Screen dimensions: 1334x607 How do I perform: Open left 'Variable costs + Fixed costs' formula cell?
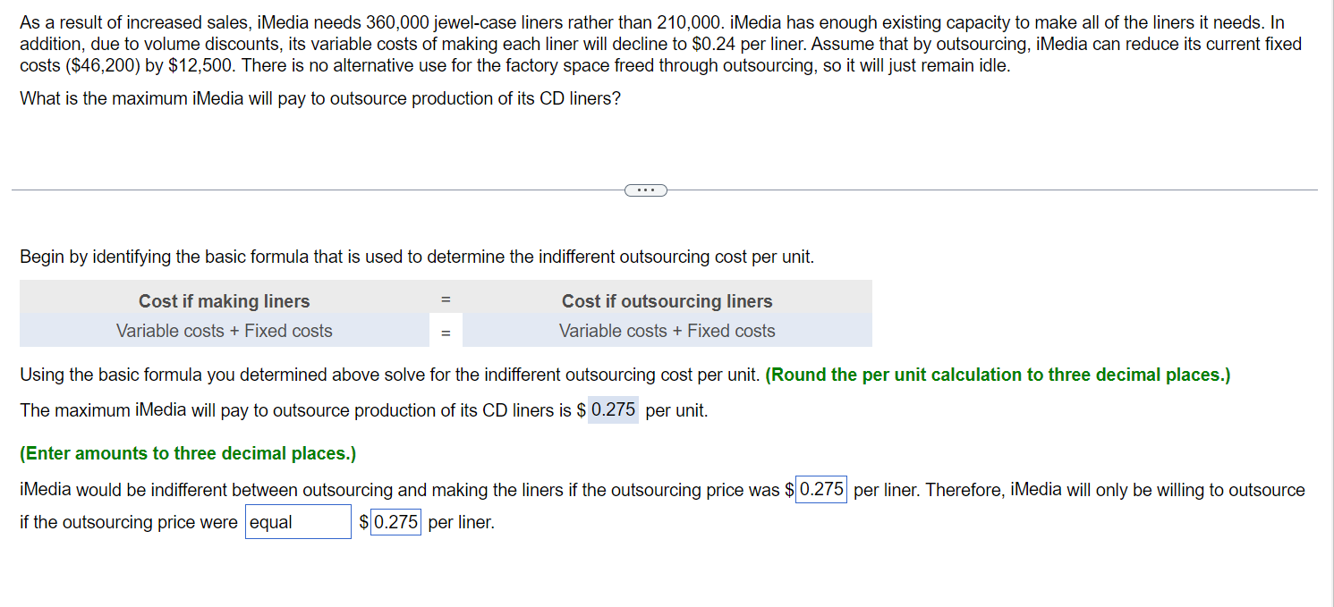click(x=224, y=331)
